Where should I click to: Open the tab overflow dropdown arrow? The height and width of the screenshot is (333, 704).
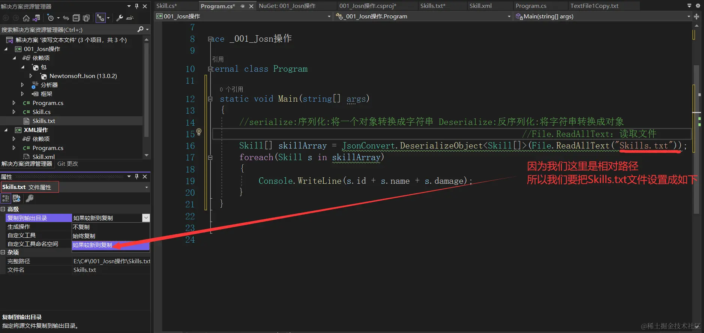(689, 6)
